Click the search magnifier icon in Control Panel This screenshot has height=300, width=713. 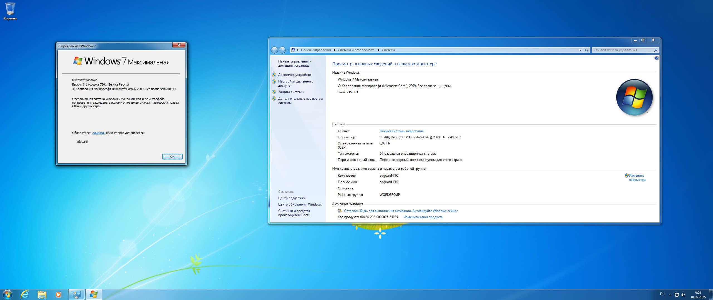click(656, 50)
